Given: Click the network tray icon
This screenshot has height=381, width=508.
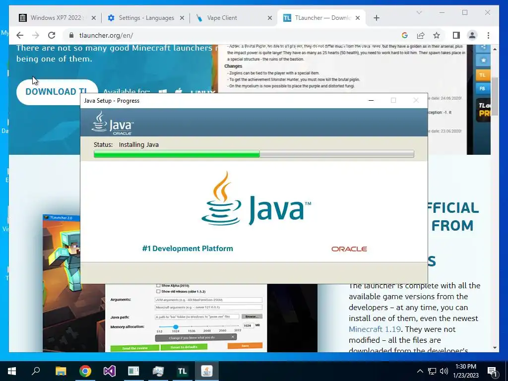Looking at the screenshot, I should click(432, 371).
